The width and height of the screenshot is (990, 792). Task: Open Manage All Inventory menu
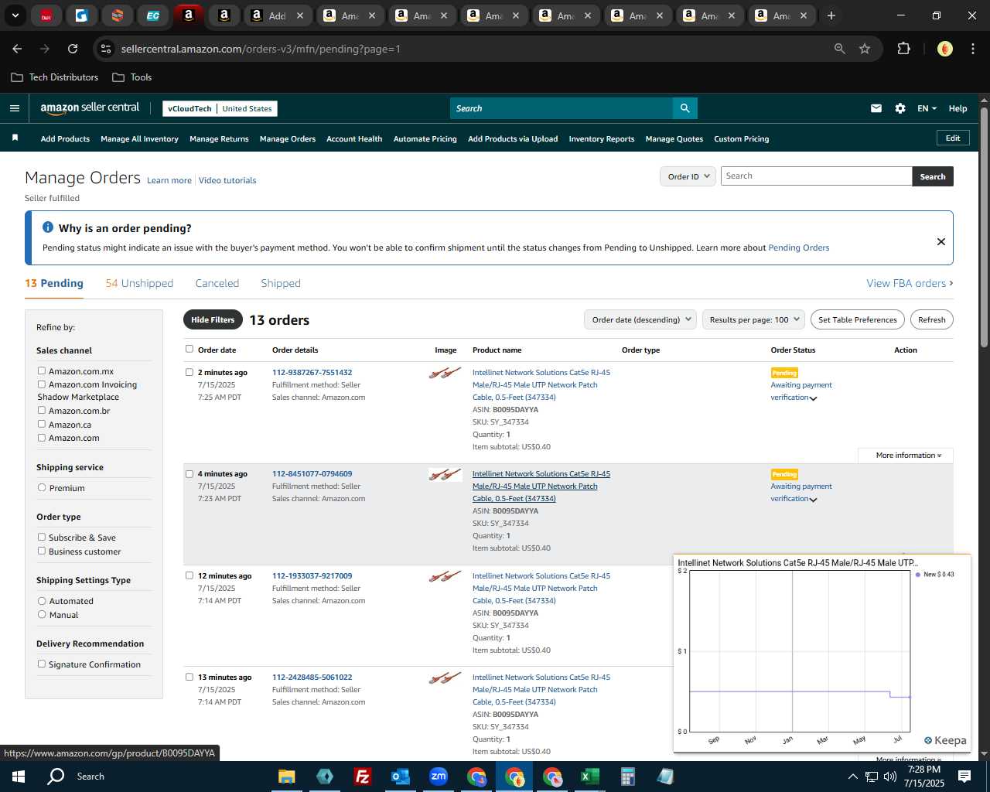pyautogui.click(x=139, y=139)
